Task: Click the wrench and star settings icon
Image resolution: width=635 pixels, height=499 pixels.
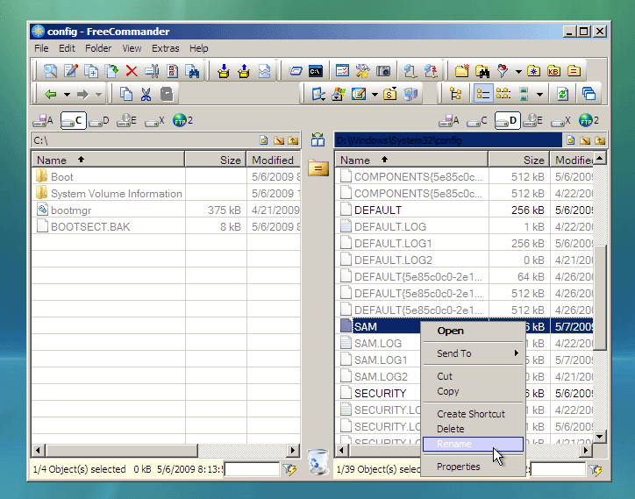Action: click(362, 71)
